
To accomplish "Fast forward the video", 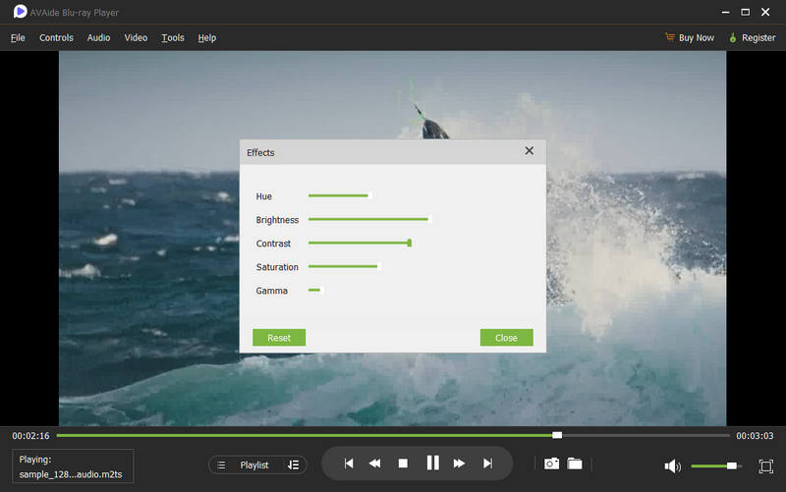I will pyautogui.click(x=459, y=464).
